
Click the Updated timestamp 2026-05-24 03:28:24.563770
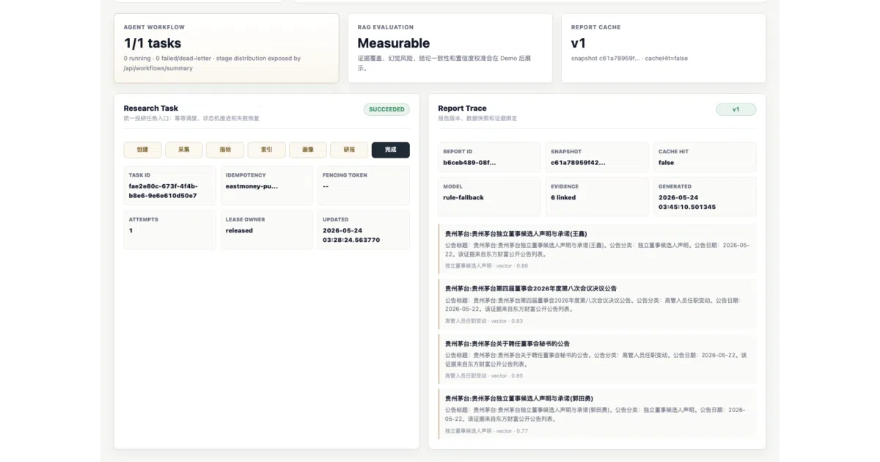point(351,235)
